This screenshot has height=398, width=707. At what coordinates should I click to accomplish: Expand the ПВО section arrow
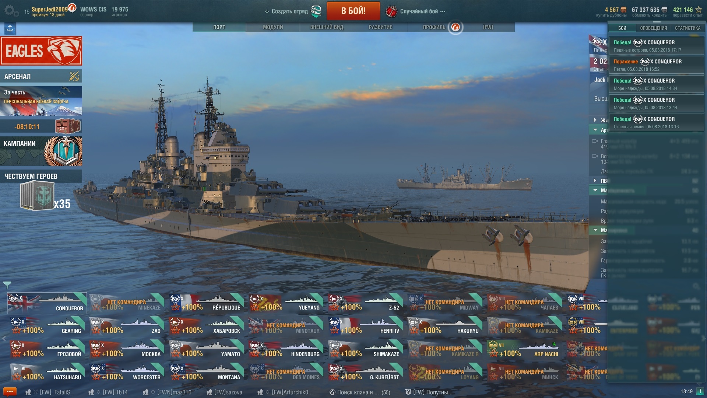pos(595,181)
